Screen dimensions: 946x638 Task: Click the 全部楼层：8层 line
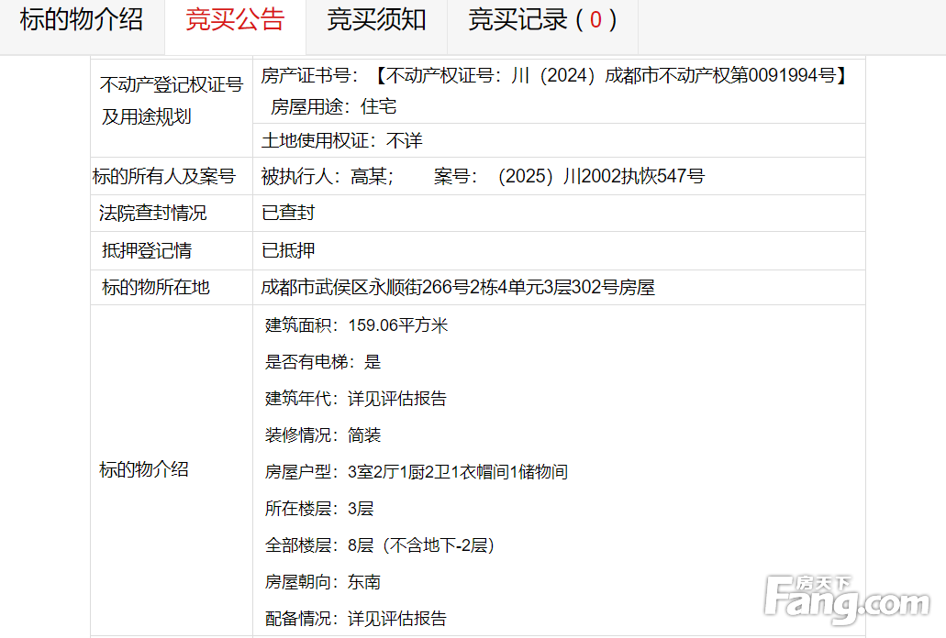[380, 545]
